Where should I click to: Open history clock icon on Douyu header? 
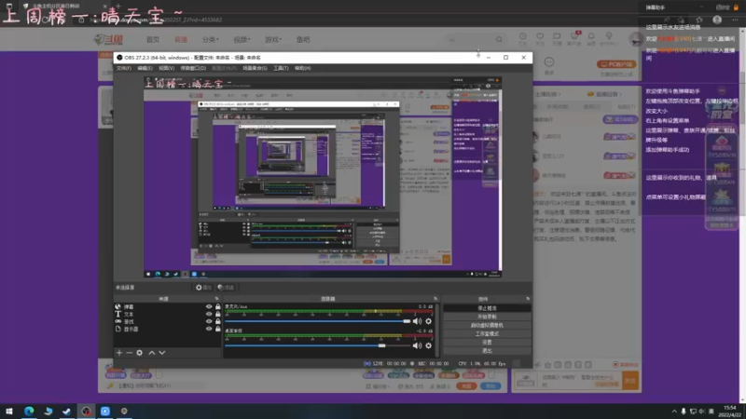(x=522, y=38)
